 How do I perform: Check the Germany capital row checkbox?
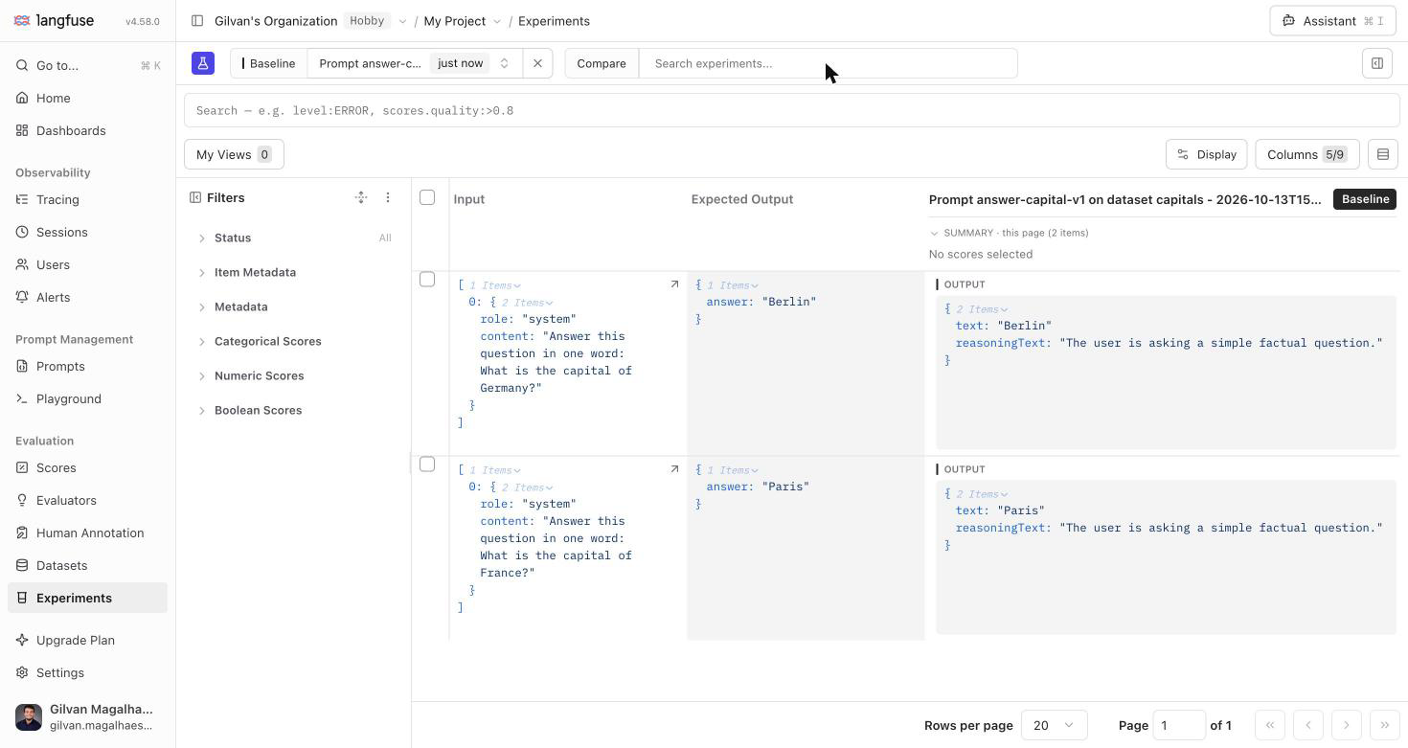427,280
